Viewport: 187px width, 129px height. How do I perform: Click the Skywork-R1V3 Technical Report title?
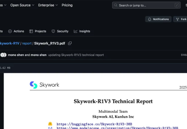point(113,101)
